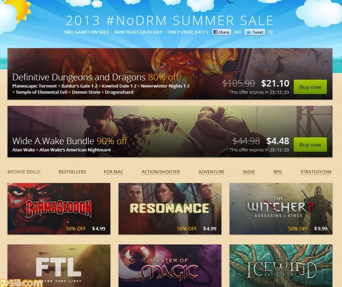Share the sale on Facebook
342x287 pixels.
coord(221,32)
